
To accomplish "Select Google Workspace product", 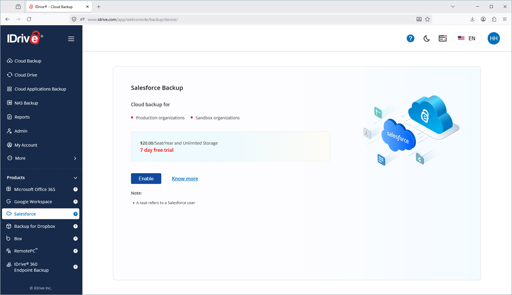I will click(x=33, y=202).
